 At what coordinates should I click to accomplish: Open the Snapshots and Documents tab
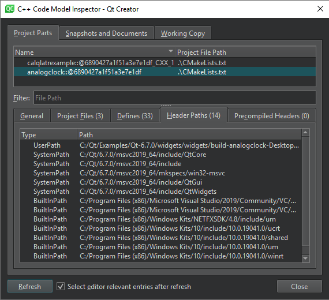pyautogui.click(x=107, y=33)
